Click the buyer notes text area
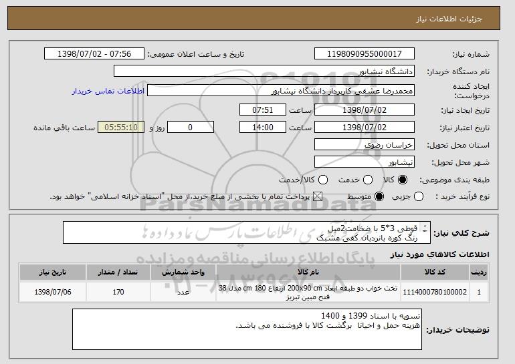Viewport: 515px width, 364px height. click(x=247, y=329)
